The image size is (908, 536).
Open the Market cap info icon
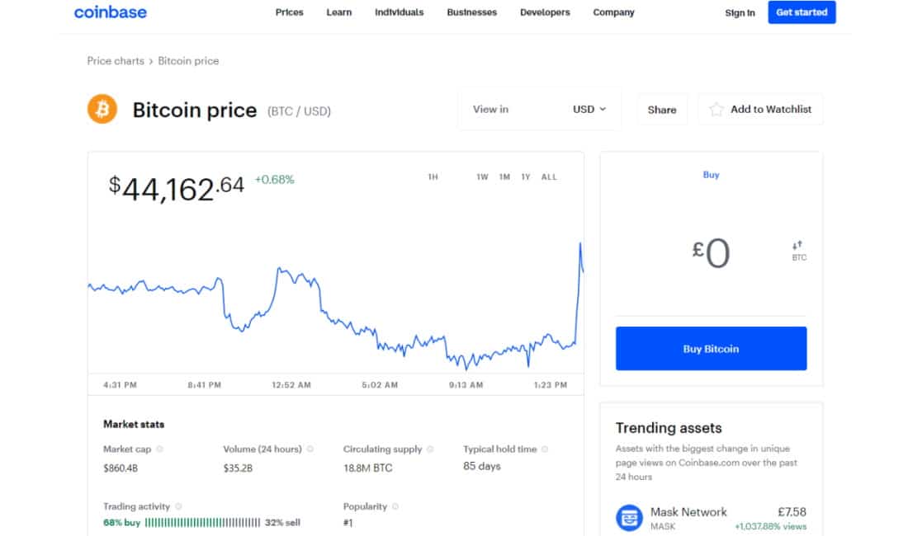(x=160, y=449)
